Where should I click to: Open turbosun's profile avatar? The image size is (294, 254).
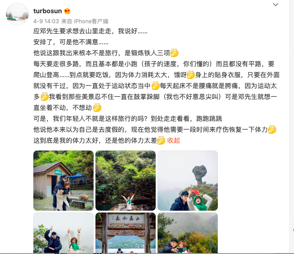pos(17,14)
